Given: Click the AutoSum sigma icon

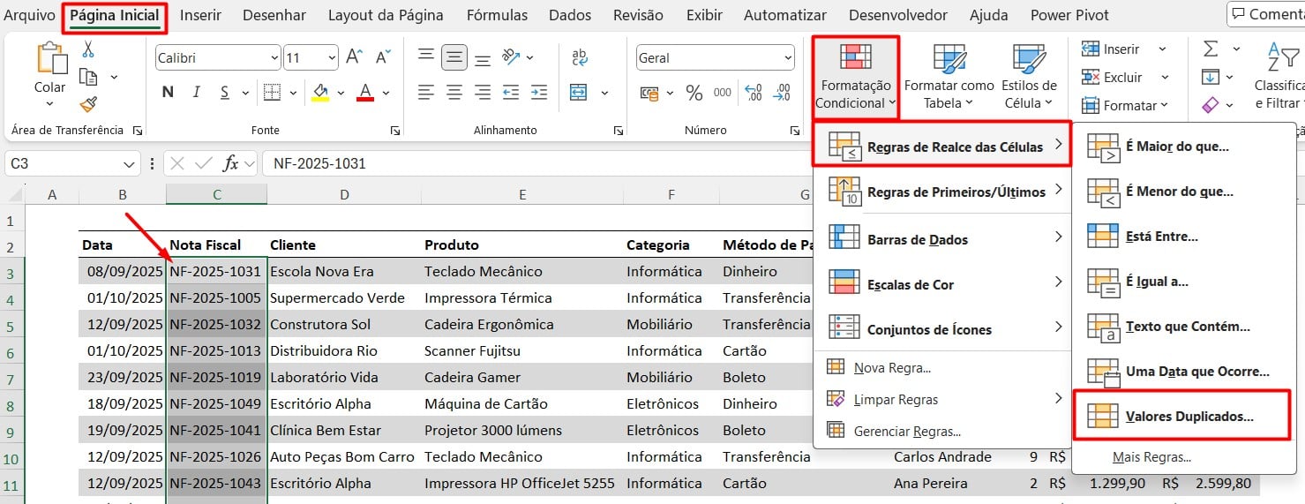Looking at the screenshot, I should point(1211,49).
